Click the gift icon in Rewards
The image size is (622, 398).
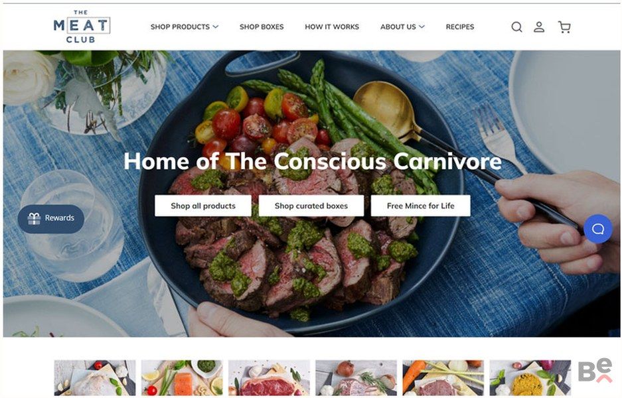point(34,218)
